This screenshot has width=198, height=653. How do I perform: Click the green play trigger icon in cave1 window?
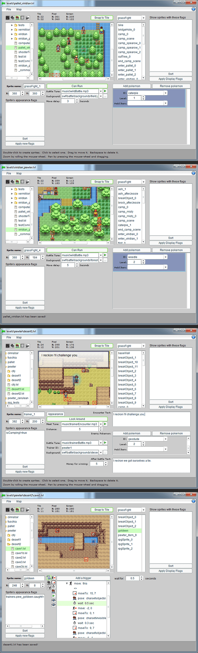point(53,595)
